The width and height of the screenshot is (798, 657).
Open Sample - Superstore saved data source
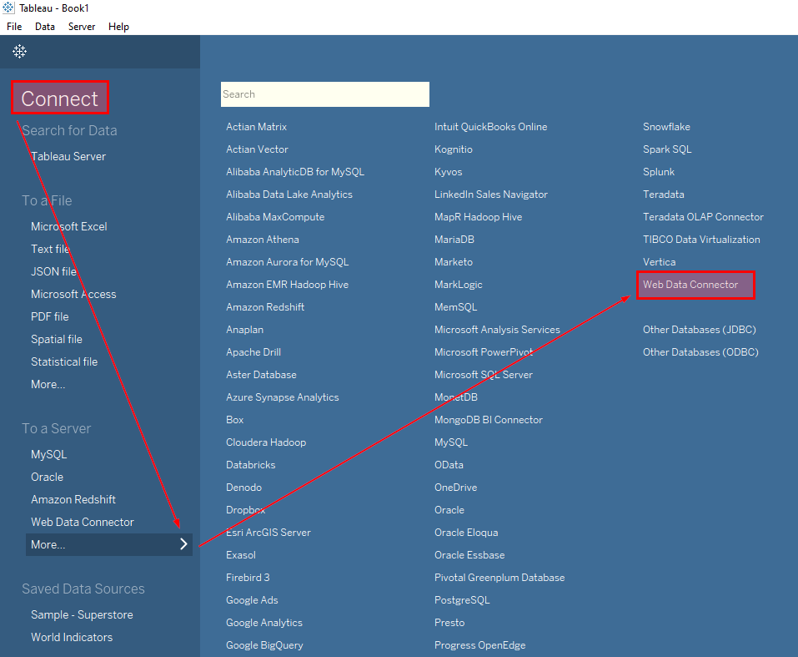[82, 614]
